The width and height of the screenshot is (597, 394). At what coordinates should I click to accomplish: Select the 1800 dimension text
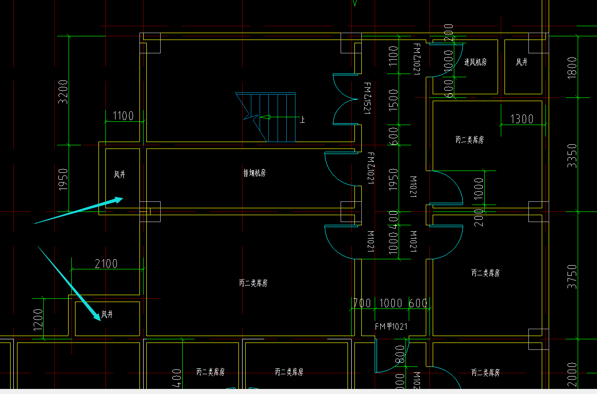tap(572, 68)
